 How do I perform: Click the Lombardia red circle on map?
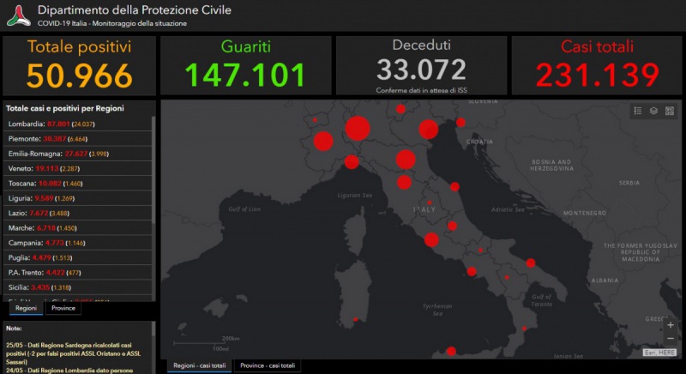click(x=357, y=129)
